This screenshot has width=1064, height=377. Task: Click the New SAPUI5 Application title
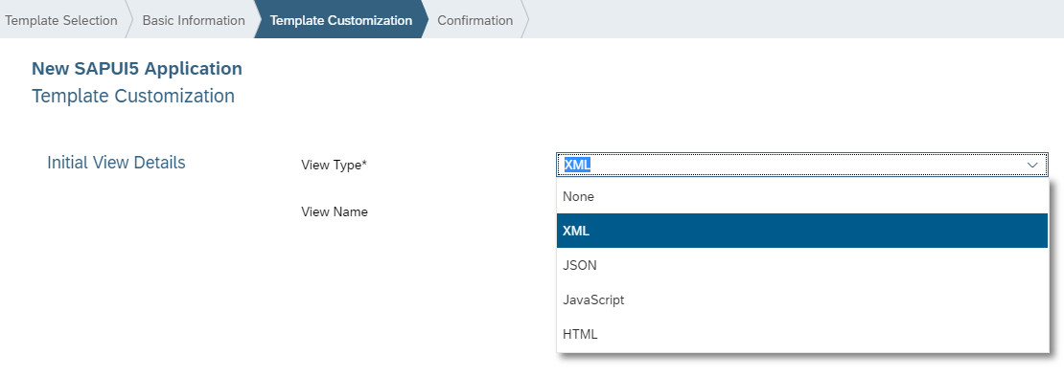[137, 69]
